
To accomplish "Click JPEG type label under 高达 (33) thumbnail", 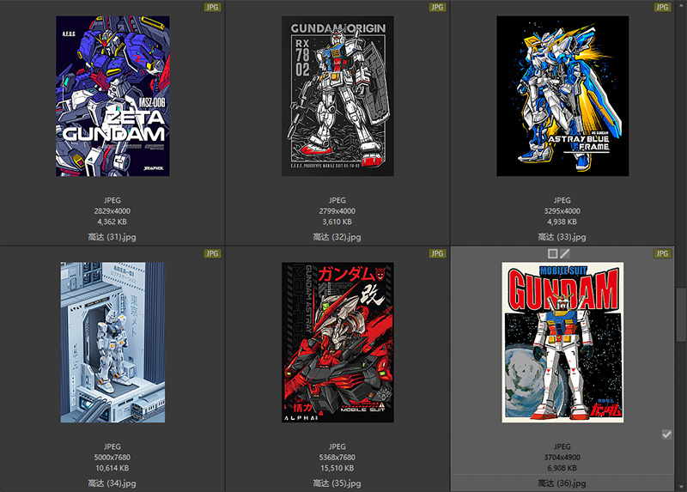I will (x=562, y=200).
